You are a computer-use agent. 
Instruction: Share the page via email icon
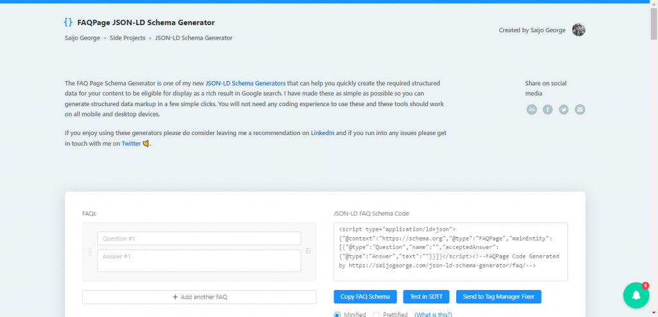coord(580,109)
